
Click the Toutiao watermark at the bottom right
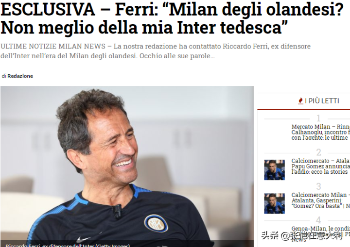click(x=302, y=235)
